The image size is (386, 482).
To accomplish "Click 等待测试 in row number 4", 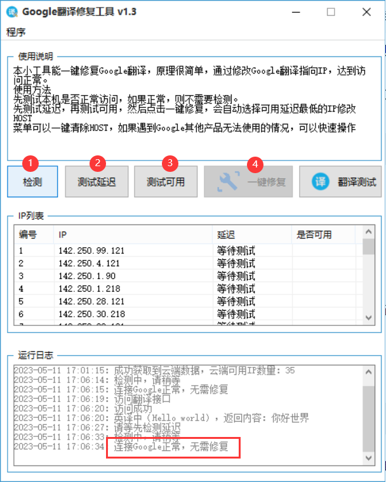I will tap(236, 289).
